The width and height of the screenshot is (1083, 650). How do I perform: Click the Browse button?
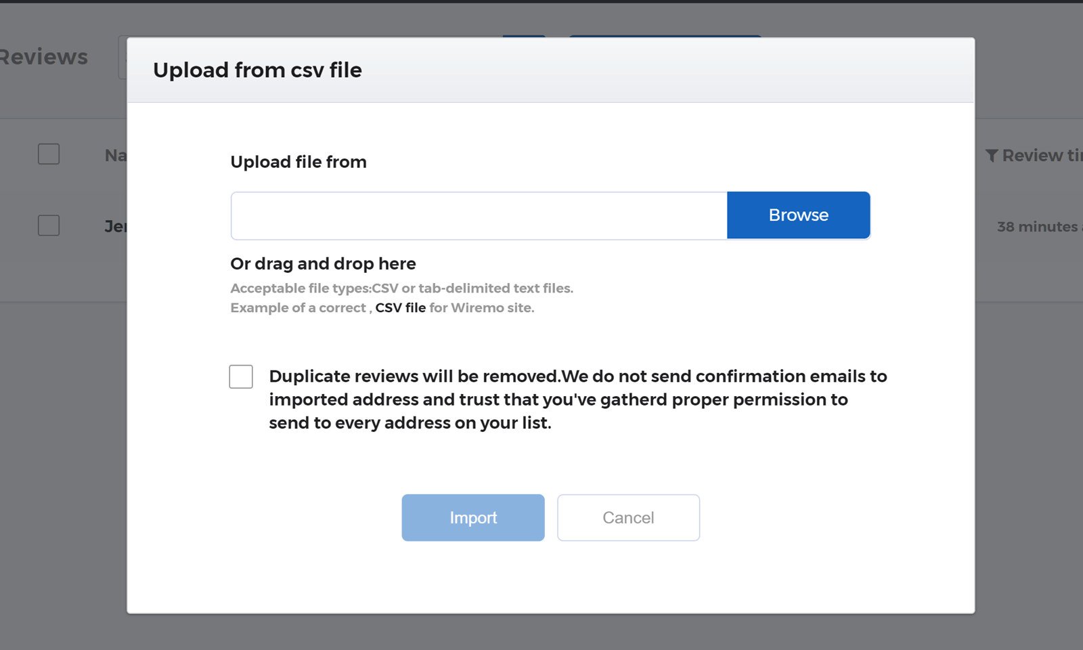pyautogui.click(x=798, y=215)
